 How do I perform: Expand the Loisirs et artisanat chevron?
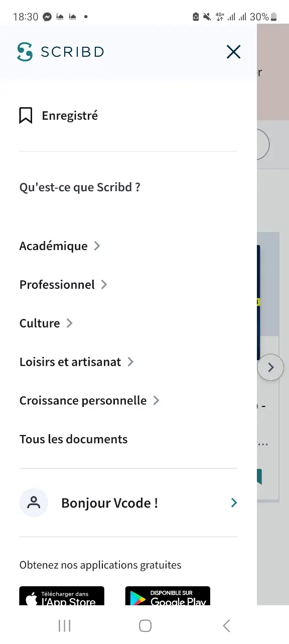click(130, 362)
